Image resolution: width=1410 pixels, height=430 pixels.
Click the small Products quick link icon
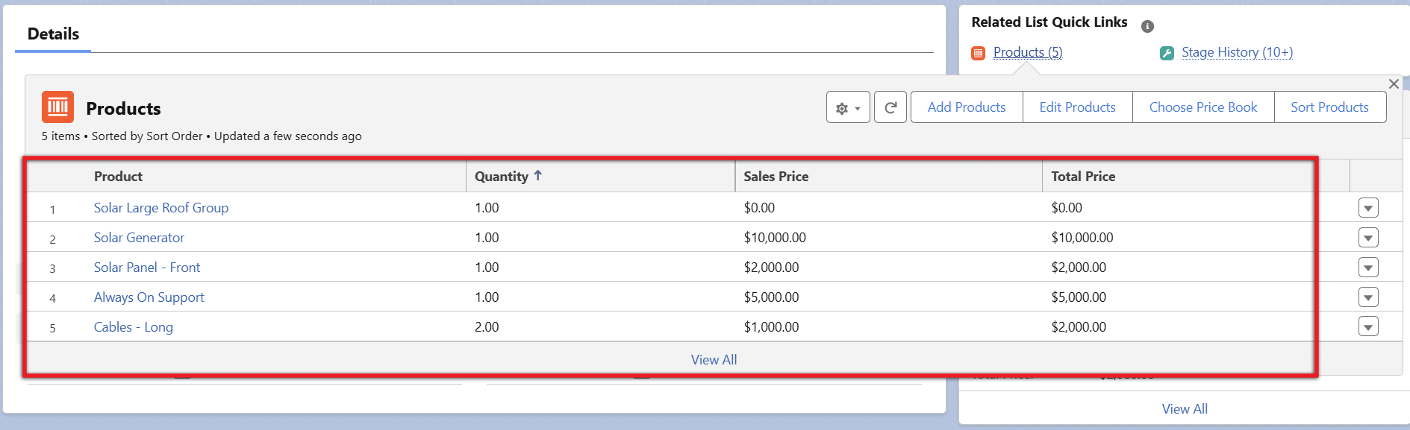point(978,53)
